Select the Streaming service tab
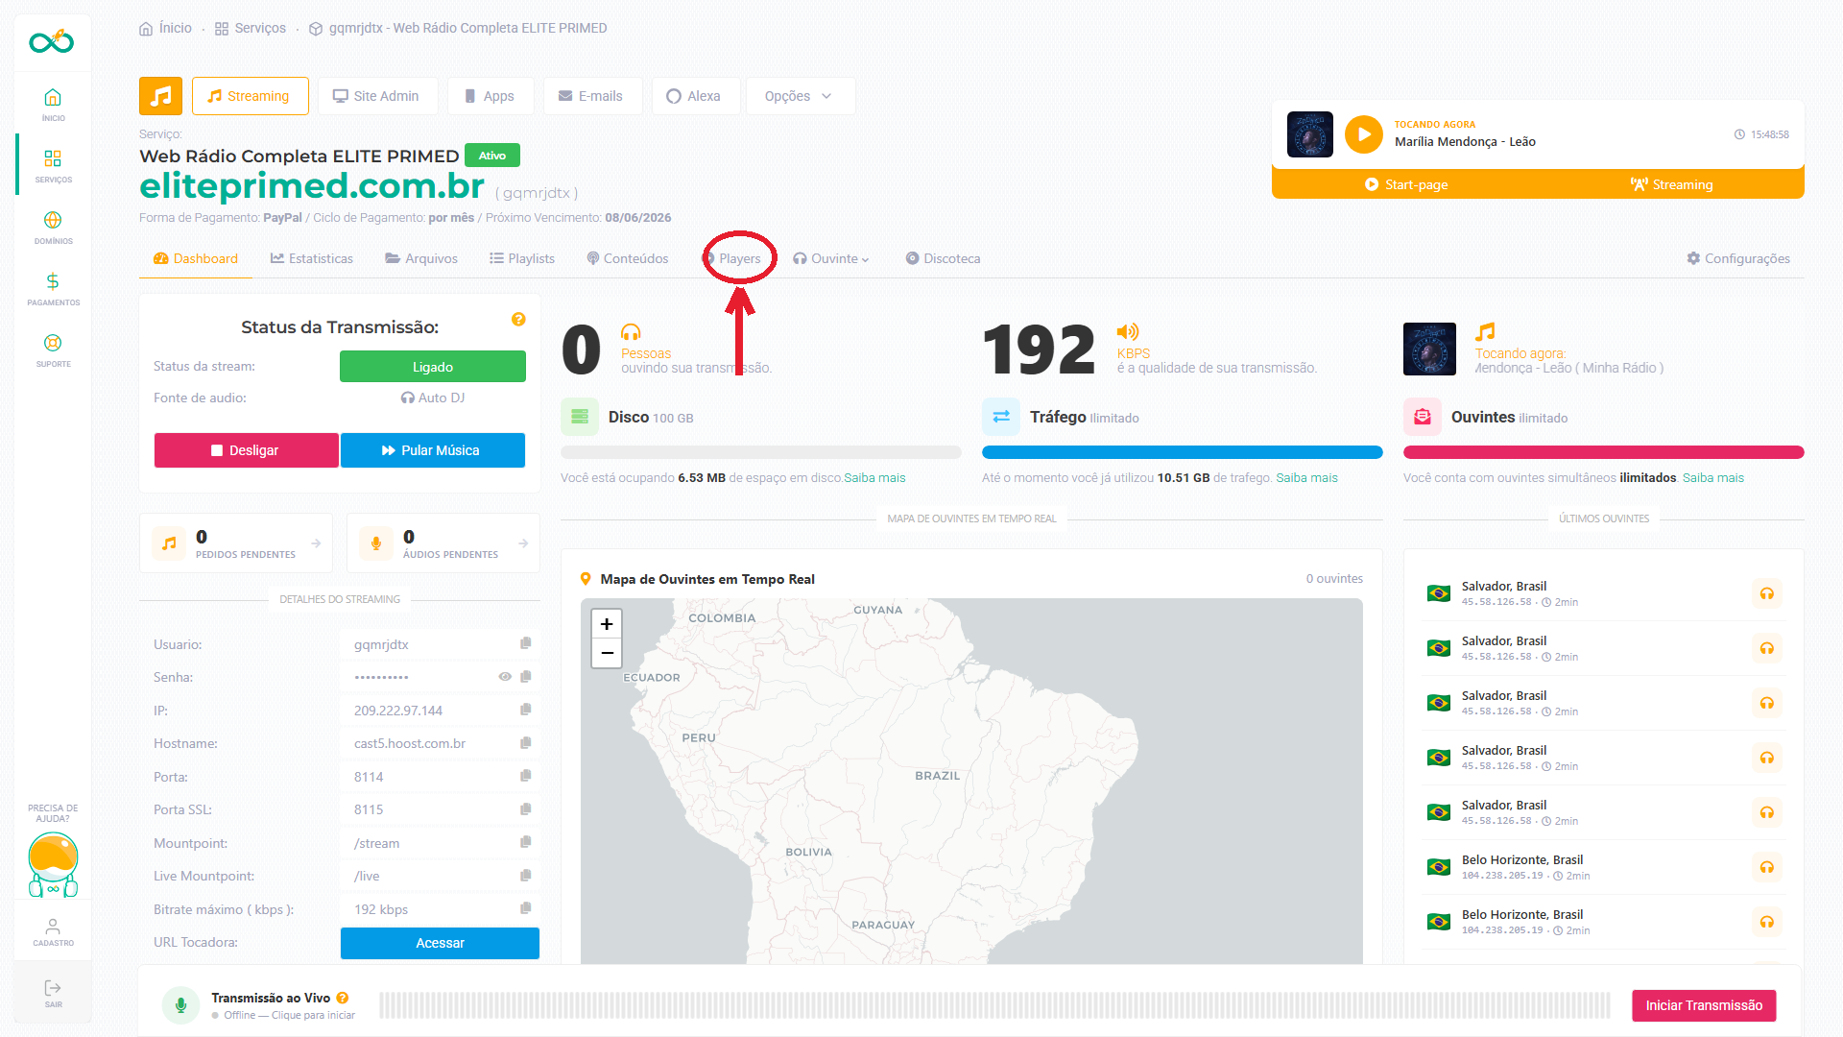 click(250, 96)
